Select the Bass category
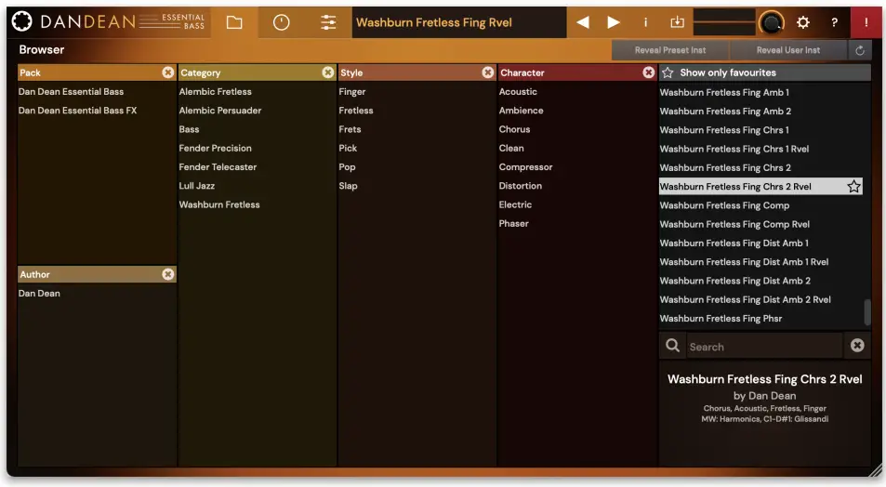The height and width of the screenshot is (487, 886). coord(189,129)
